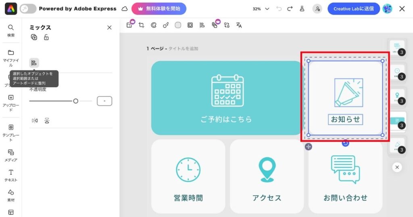This screenshot has height=217, width=413.
Task: Open the beaker labs icon
Action: click(x=302, y=8)
